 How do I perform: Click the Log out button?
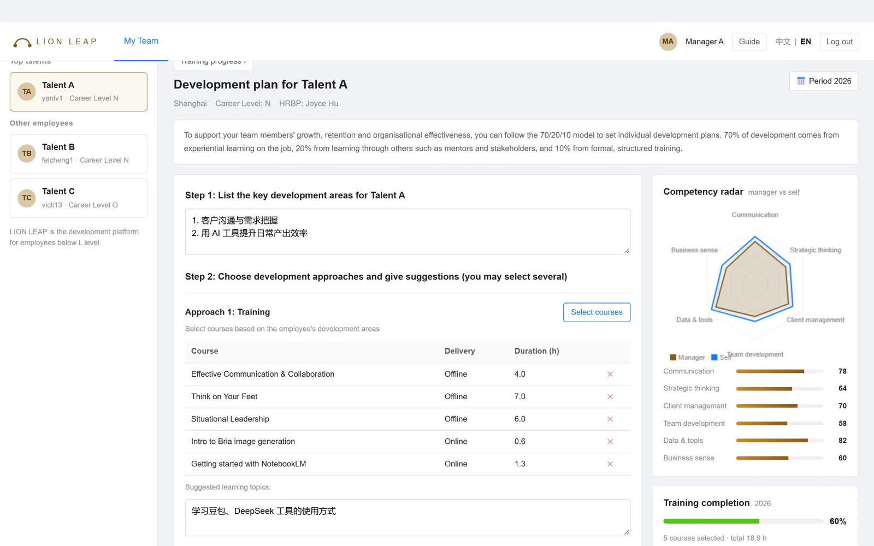click(839, 41)
